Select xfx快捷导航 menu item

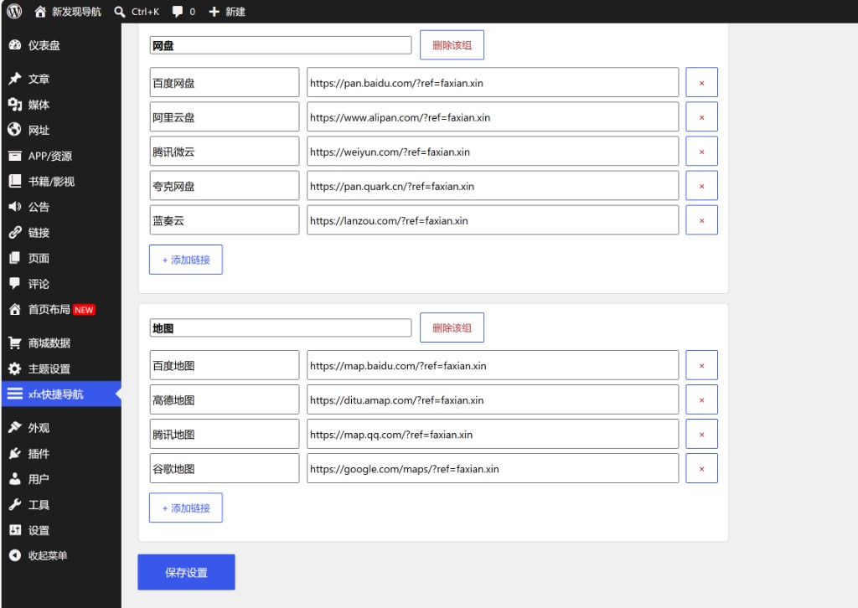(60, 394)
